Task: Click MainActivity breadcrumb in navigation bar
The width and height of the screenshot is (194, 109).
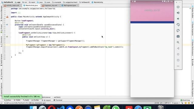Action: coord(97,2)
